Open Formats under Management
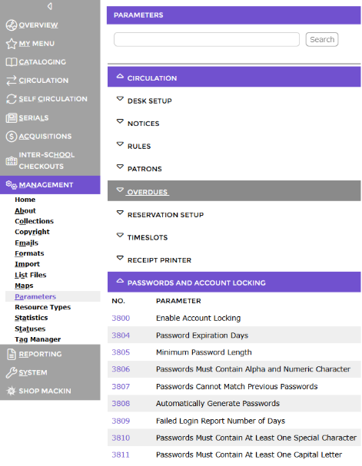 (x=29, y=253)
